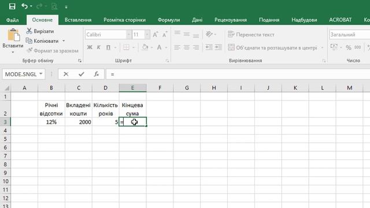
Task: Open the ACROBAT tab
Action: tap(341, 20)
